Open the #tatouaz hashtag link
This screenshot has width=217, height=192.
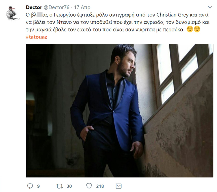(36, 37)
